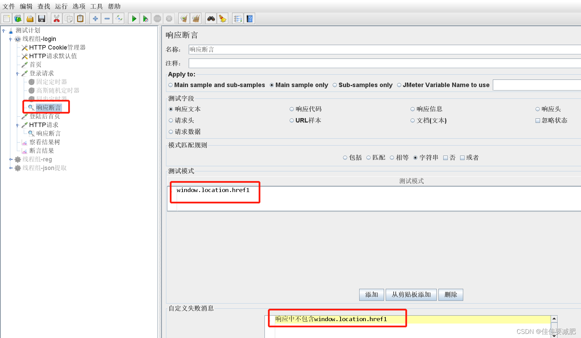Screen dimensions: 581x338
Task: Open the 运行 menu
Action: pos(61,6)
